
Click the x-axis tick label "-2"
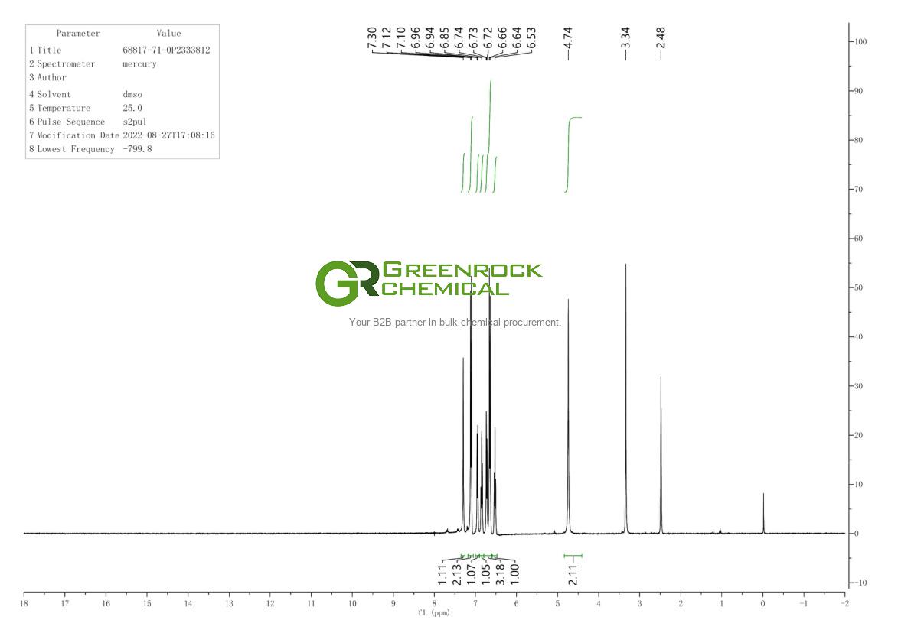click(844, 603)
